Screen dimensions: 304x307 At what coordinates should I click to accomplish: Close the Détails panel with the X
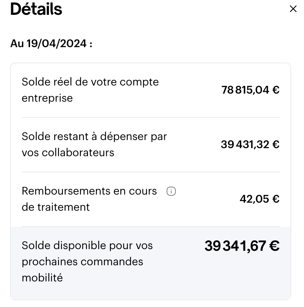[293, 9]
